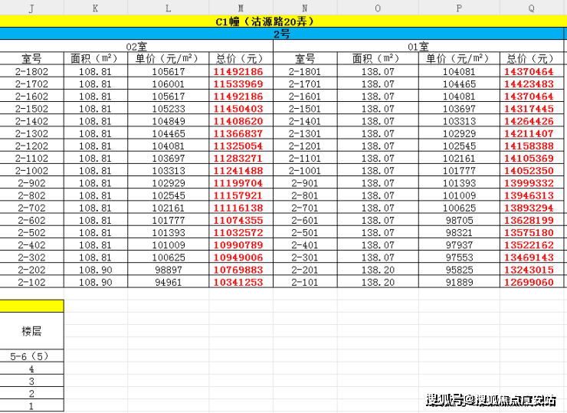Select total price 11241488
Screen dimensions: 567x413
[x=241, y=170]
